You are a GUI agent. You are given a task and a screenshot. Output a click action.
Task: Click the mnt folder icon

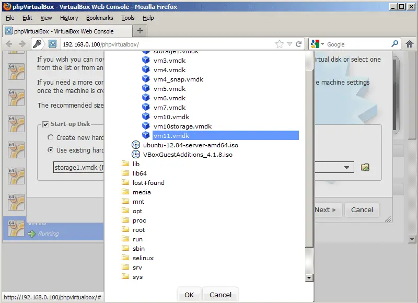(x=125, y=201)
